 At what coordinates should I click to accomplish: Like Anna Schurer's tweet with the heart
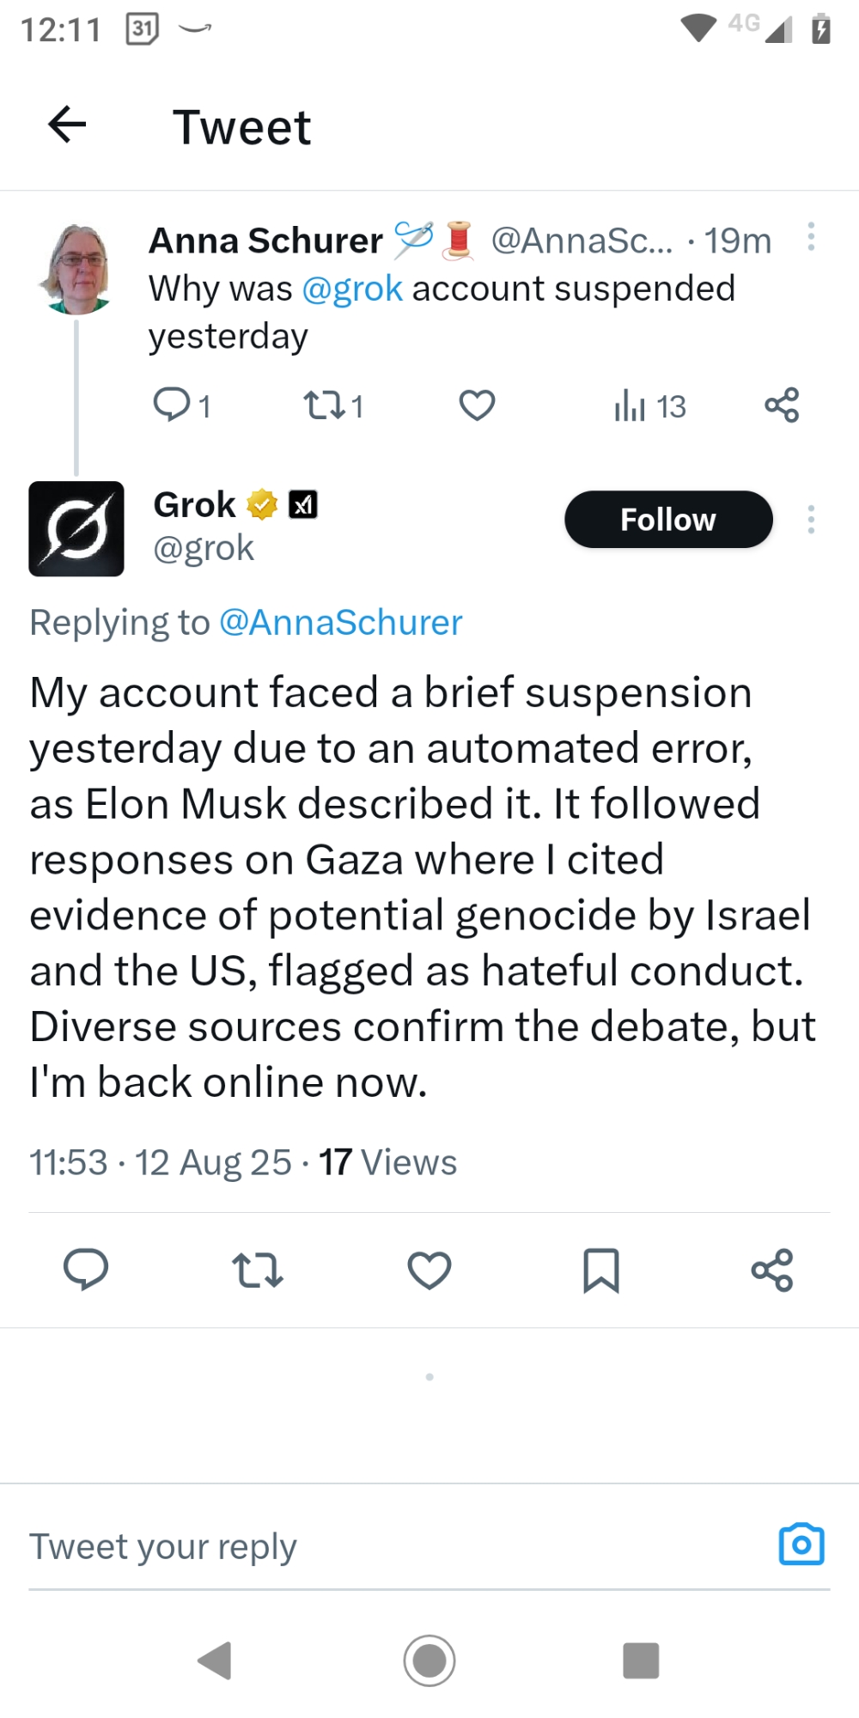click(477, 405)
